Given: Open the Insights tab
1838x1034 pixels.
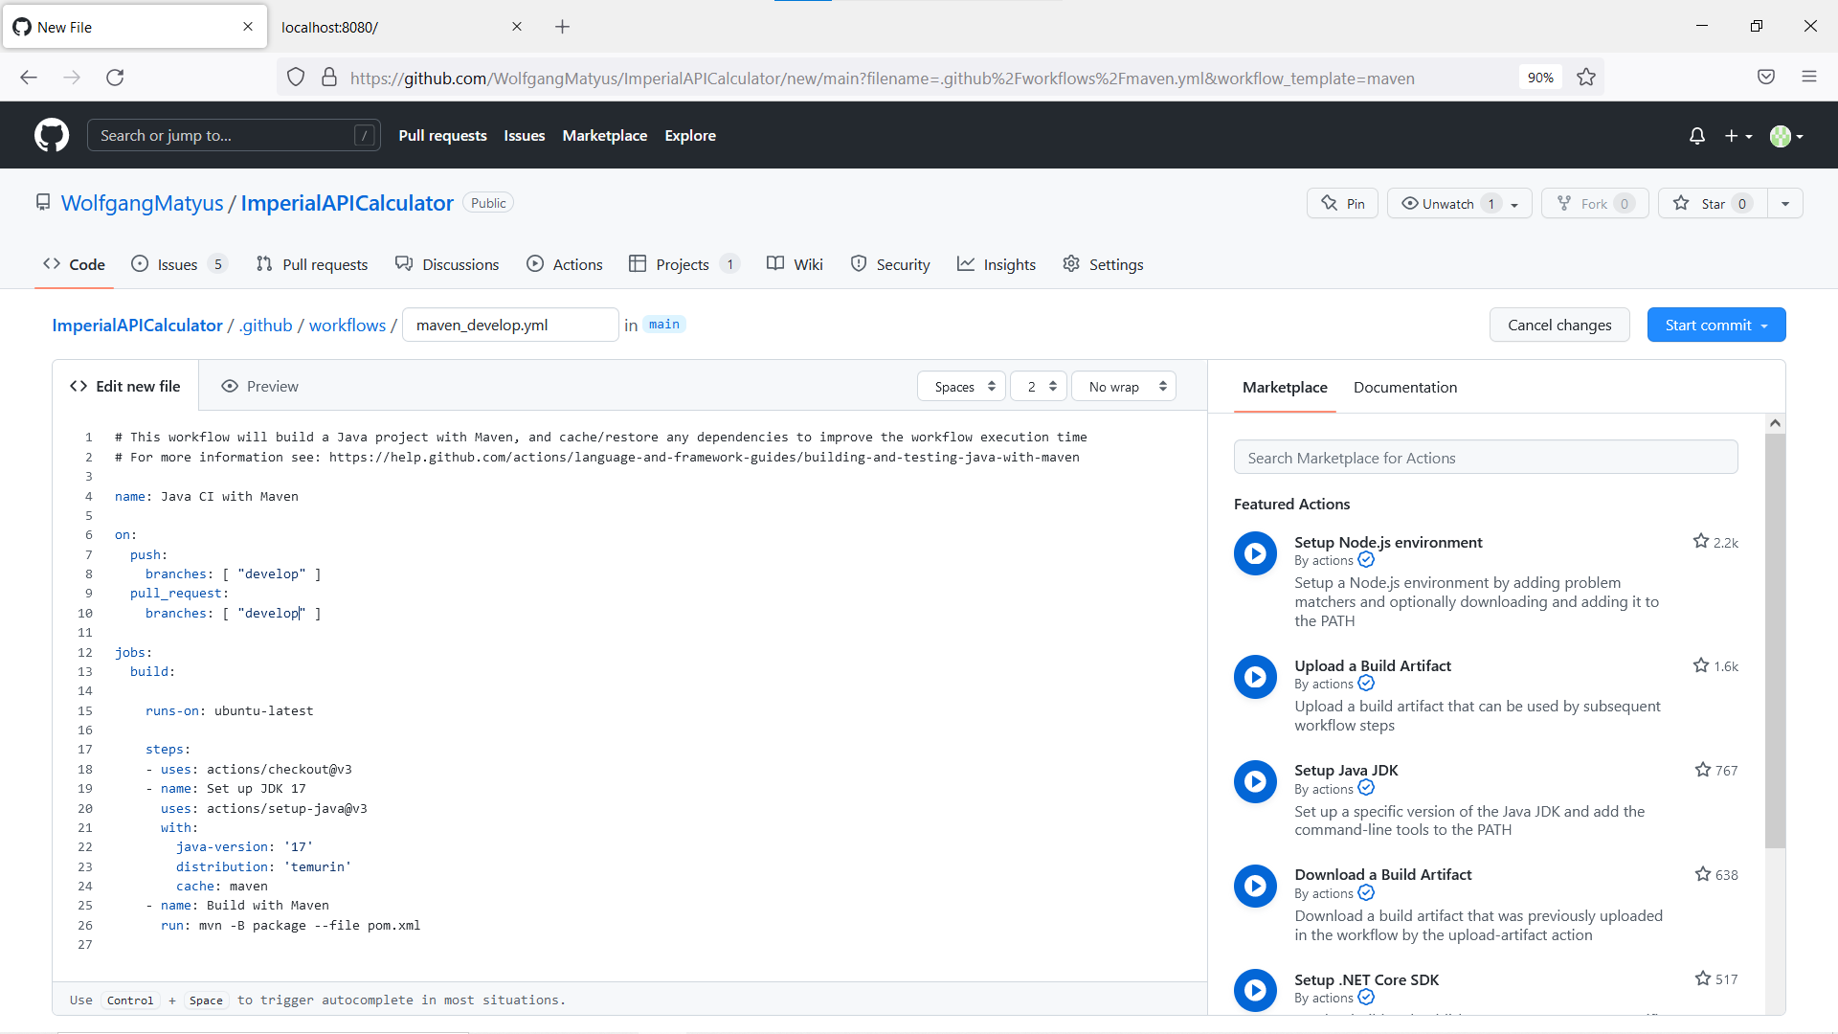Looking at the screenshot, I should 997,264.
